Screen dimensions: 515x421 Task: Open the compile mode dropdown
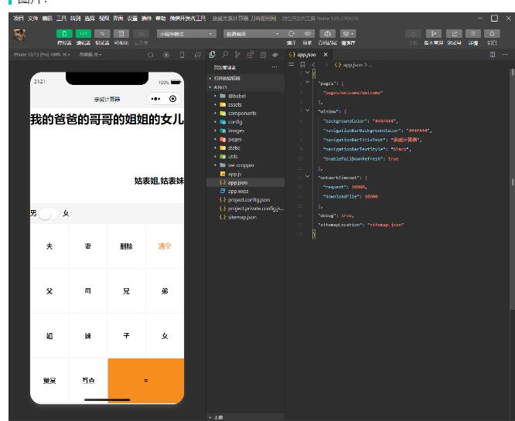pos(253,34)
